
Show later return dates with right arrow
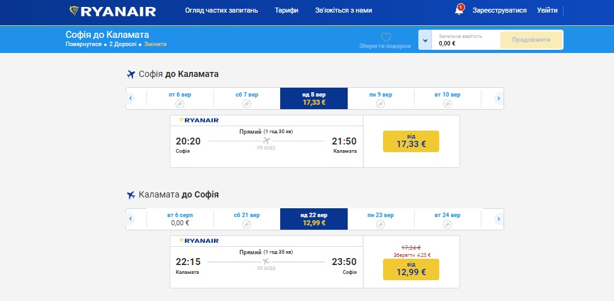tap(499, 219)
